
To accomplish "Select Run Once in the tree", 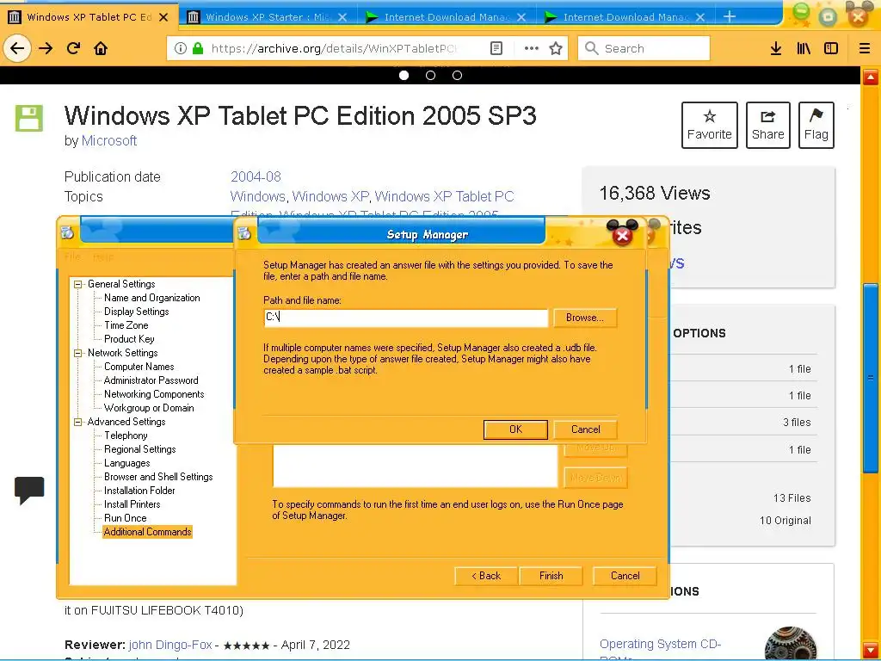I will point(125,518).
